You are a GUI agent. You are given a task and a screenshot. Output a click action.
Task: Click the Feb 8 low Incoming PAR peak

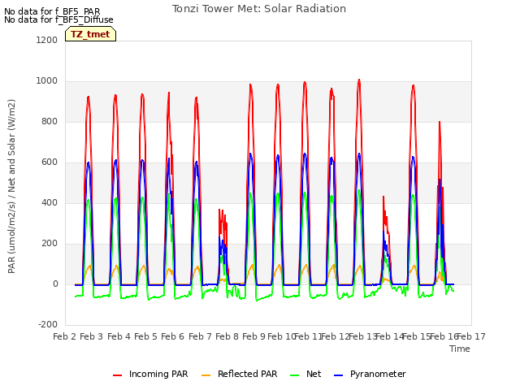point(222,210)
